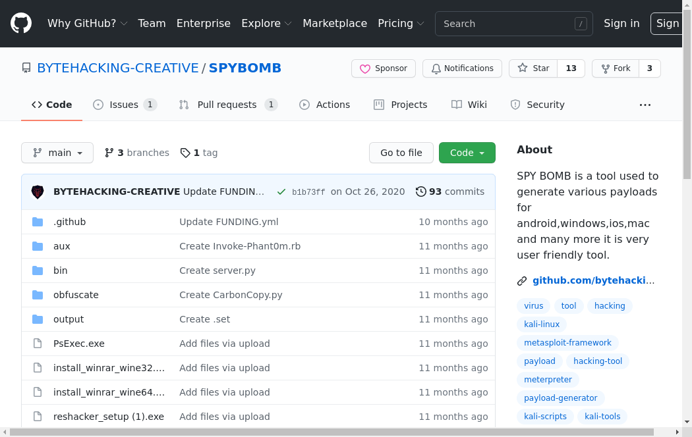Click the tag icon beside 1 tag

[x=185, y=153]
